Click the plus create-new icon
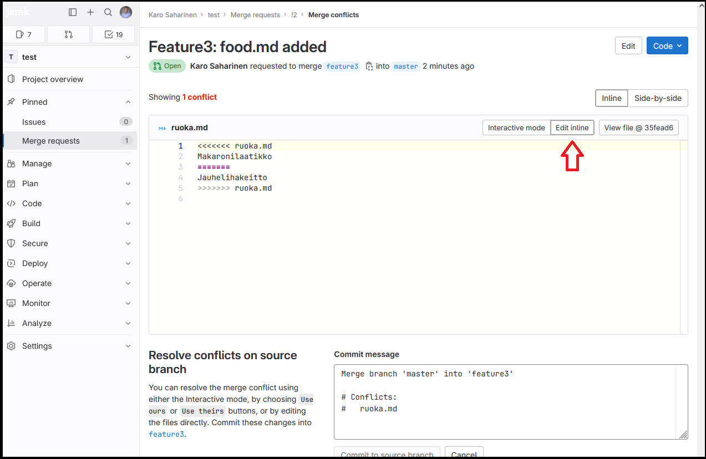Screen dimensions: 706x459 [90, 12]
